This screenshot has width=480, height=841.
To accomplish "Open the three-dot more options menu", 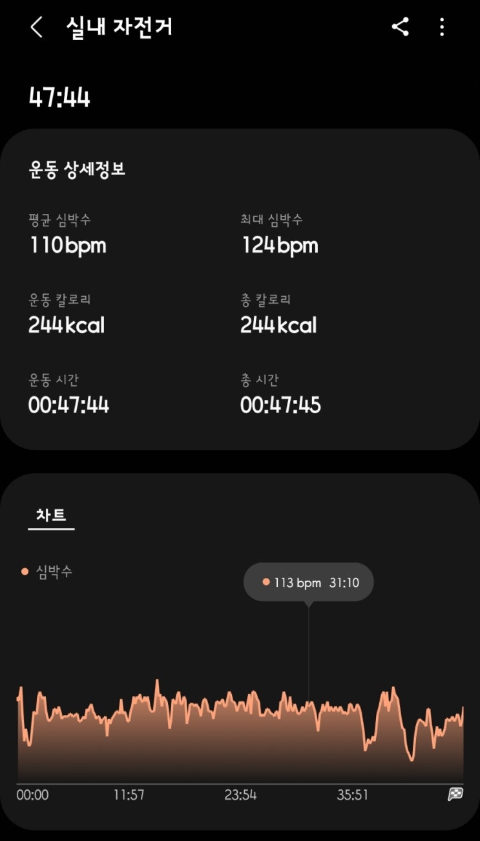I will point(442,27).
